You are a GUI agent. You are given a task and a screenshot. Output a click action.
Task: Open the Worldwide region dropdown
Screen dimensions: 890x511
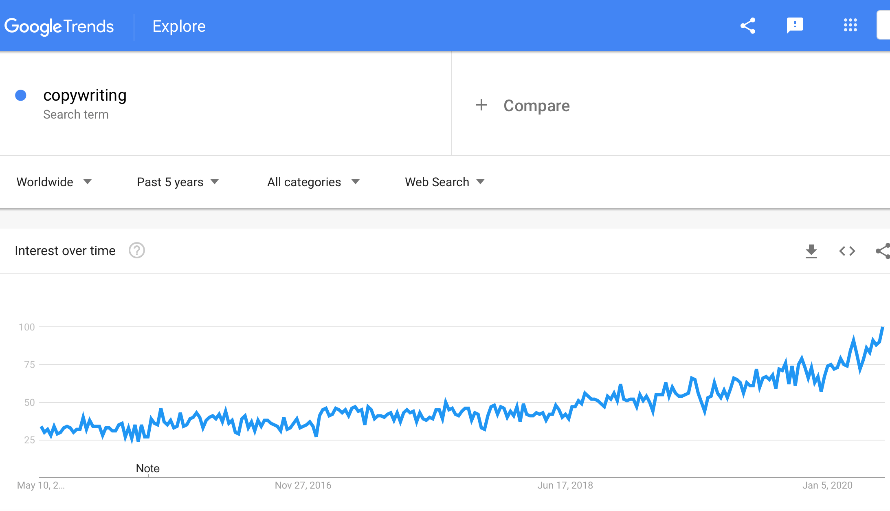54,182
